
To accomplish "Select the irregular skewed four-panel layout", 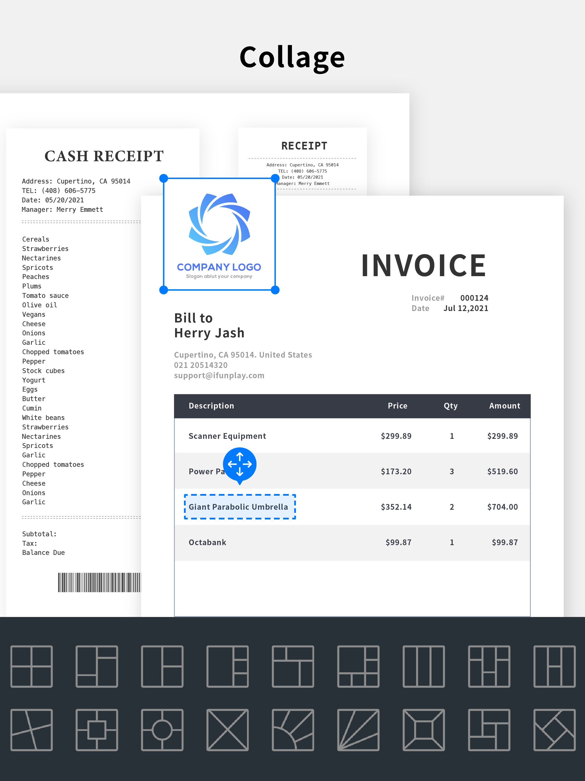I will click(x=31, y=730).
